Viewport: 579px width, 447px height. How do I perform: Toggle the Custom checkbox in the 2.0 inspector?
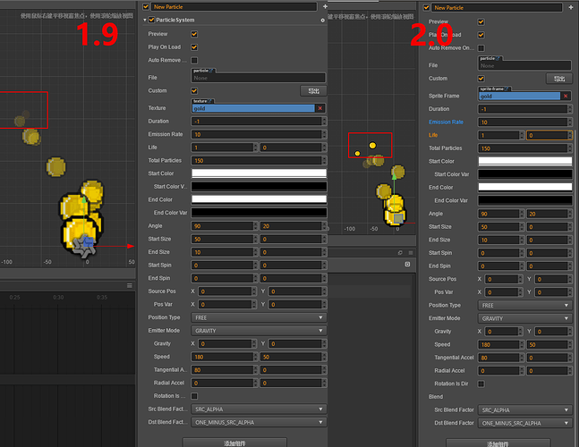pyautogui.click(x=481, y=79)
